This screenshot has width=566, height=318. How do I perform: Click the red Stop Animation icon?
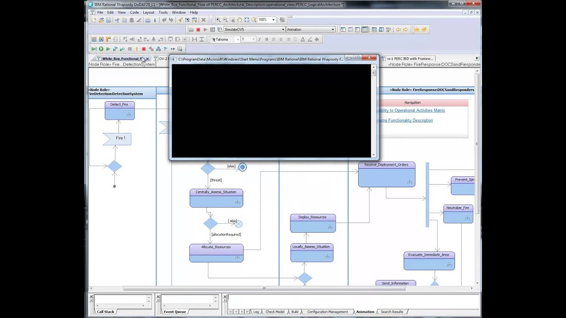tap(144, 49)
